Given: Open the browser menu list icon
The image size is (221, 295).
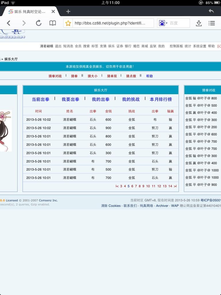Looking at the screenshot, I should tap(212, 23).
